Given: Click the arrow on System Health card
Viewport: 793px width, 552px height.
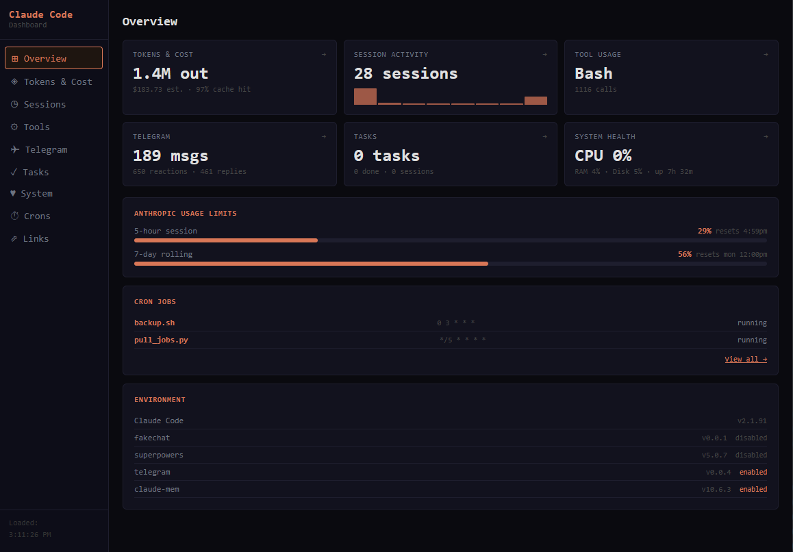Looking at the screenshot, I should (x=766, y=136).
